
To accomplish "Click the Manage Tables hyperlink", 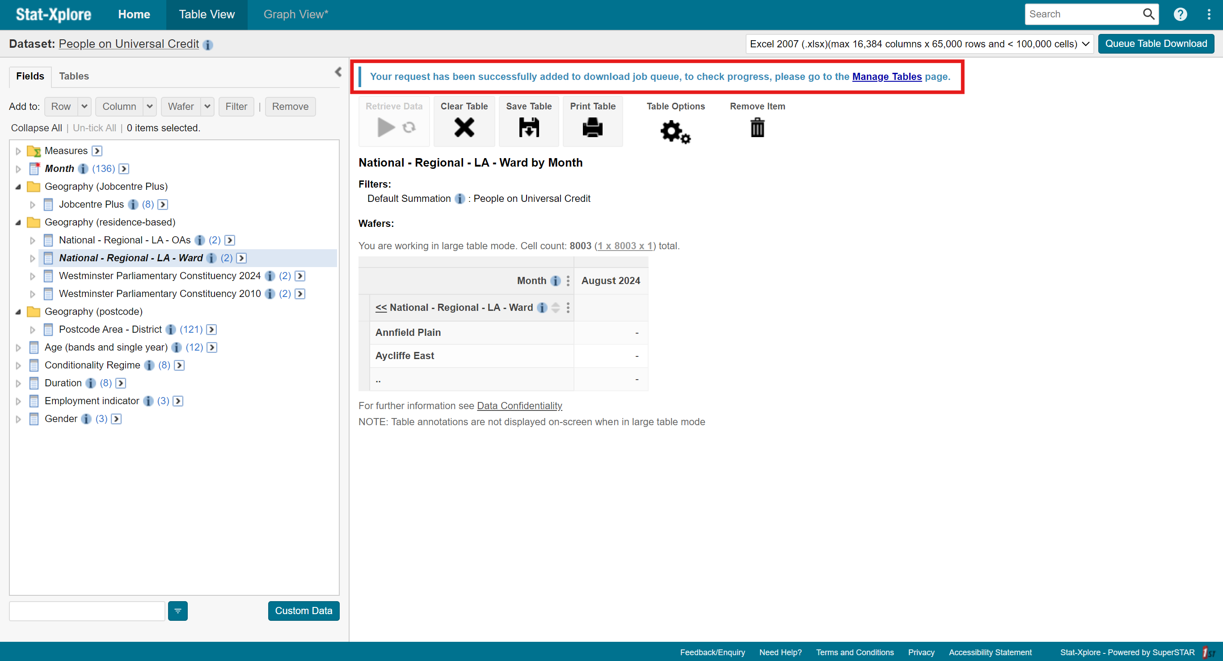I will coord(887,76).
